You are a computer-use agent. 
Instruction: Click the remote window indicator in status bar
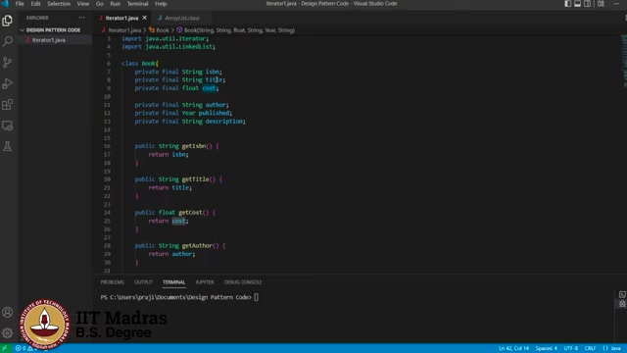[x=5, y=348]
